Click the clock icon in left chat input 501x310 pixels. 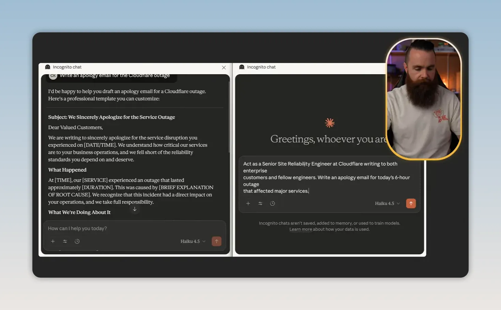click(x=77, y=241)
